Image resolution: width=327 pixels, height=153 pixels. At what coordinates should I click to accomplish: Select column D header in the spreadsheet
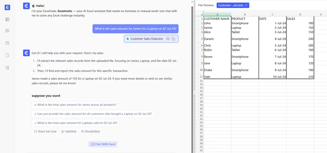300,14
